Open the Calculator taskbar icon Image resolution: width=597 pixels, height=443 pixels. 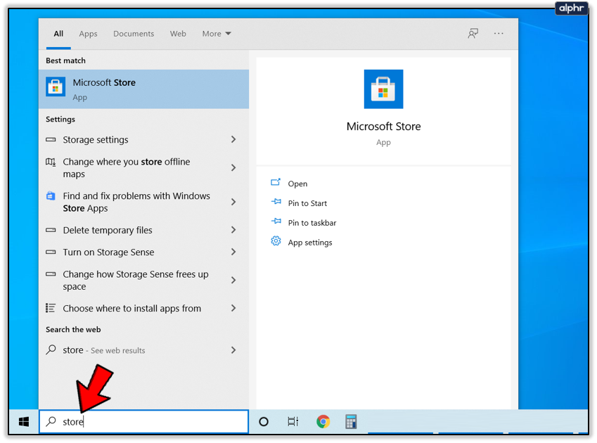(x=351, y=422)
